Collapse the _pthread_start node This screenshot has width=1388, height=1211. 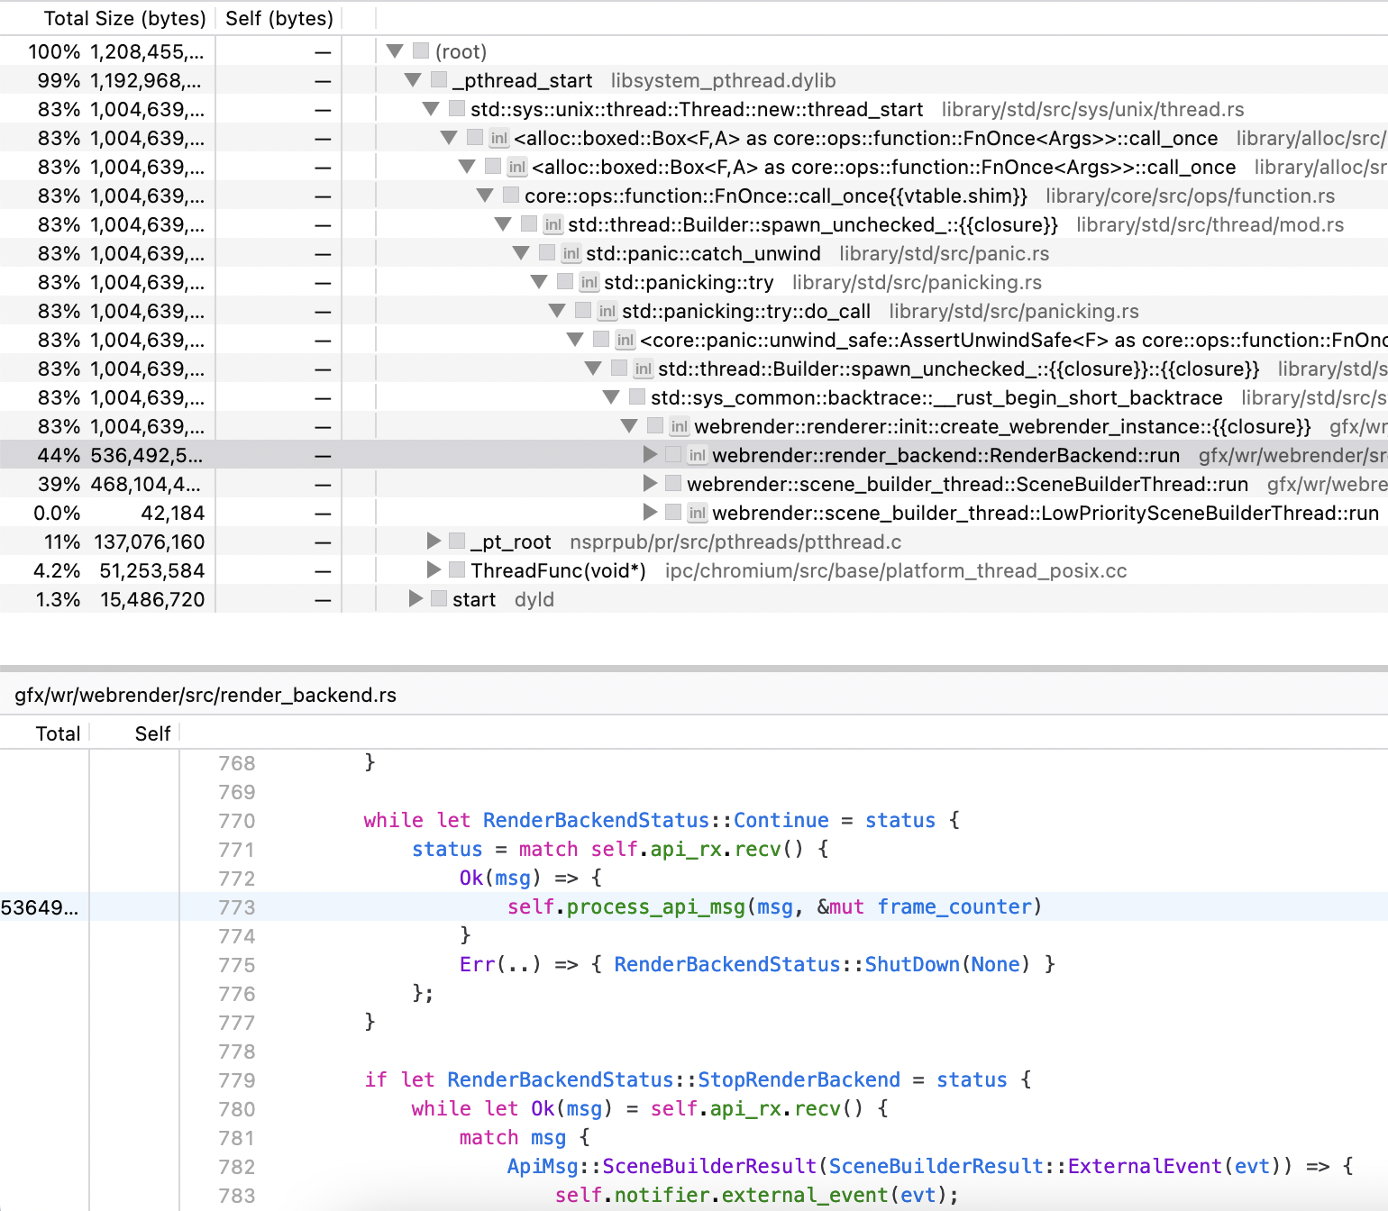point(413,80)
